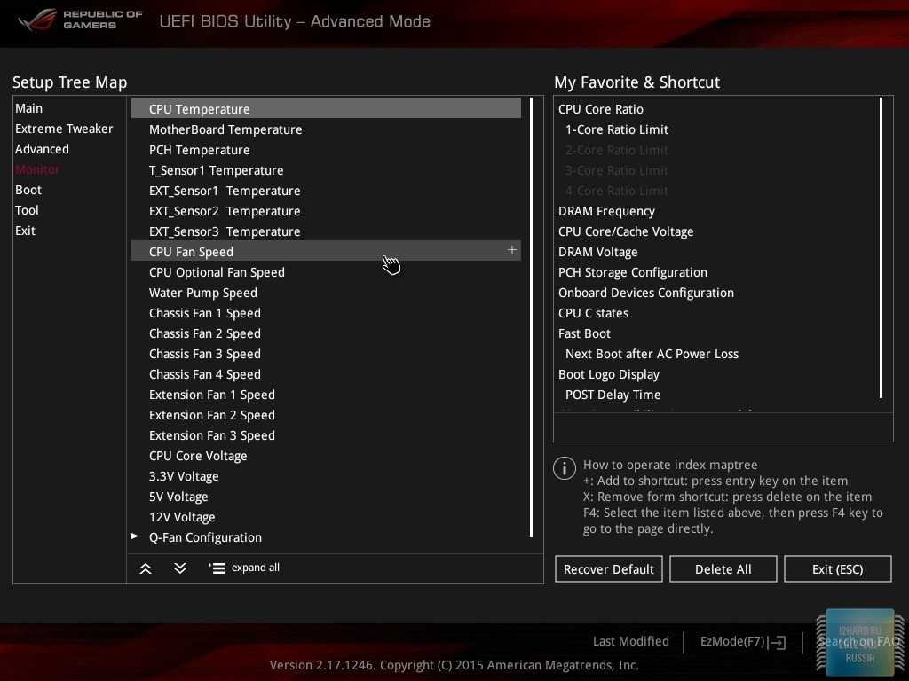Choose DRAM Frequency in favorites list
The image size is (909, 681).
[x=606, y=211]
